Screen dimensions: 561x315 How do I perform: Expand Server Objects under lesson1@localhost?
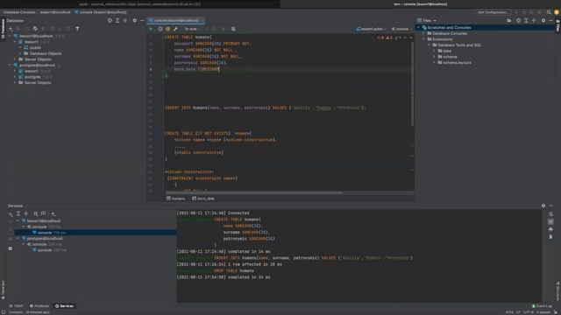[15, 59]
